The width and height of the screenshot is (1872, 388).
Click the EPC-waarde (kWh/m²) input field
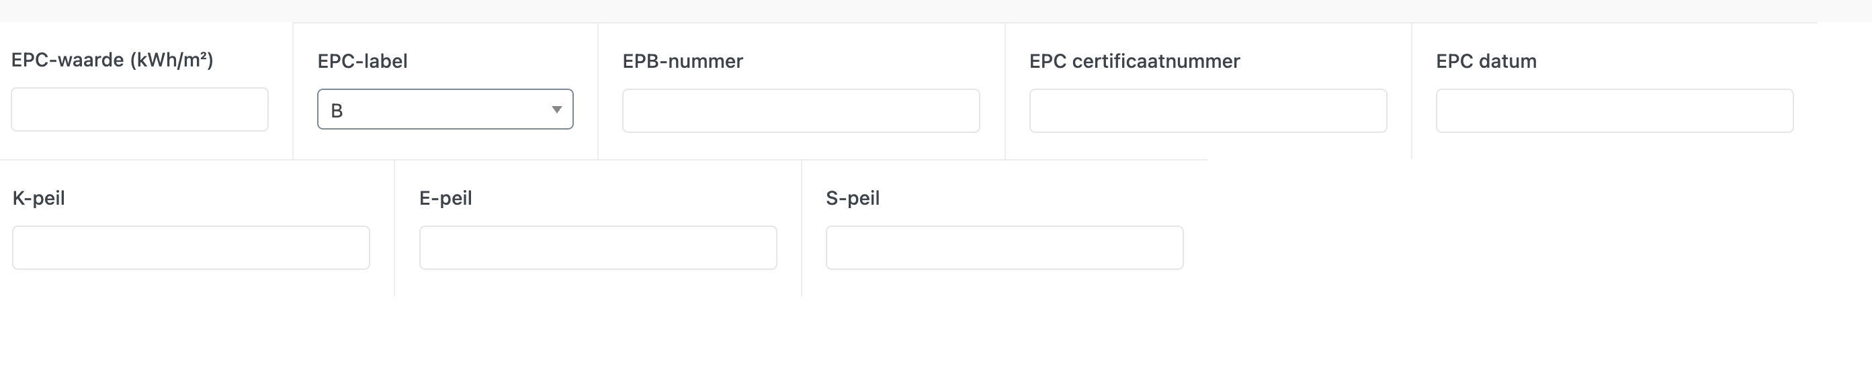140,109
